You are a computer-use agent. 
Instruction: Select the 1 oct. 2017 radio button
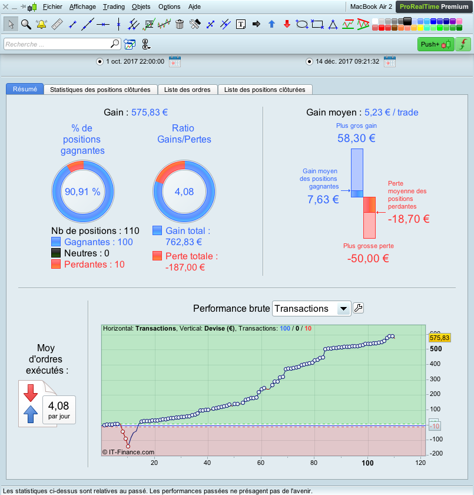click(100, 61)
